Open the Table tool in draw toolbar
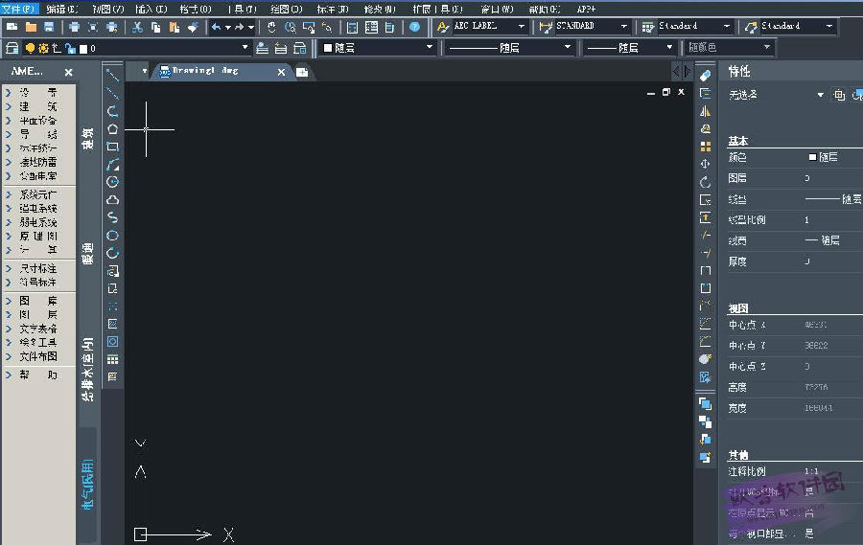This screenshot has width=863, height=545. (112, 360)
